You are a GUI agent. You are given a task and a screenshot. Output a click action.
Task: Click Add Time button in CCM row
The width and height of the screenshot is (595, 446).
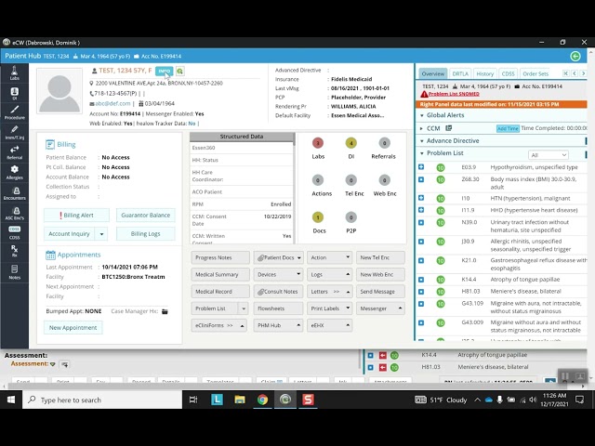point(508,128)
